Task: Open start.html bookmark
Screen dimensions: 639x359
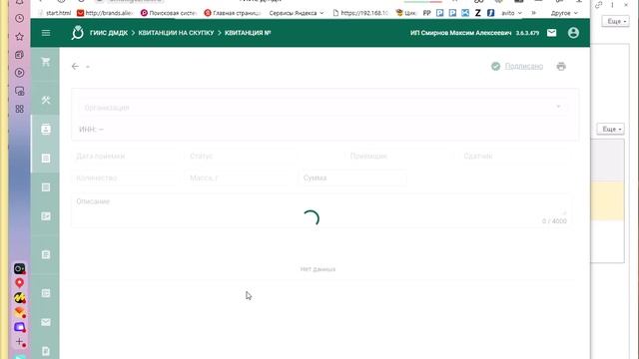Action: click(55, 13)
